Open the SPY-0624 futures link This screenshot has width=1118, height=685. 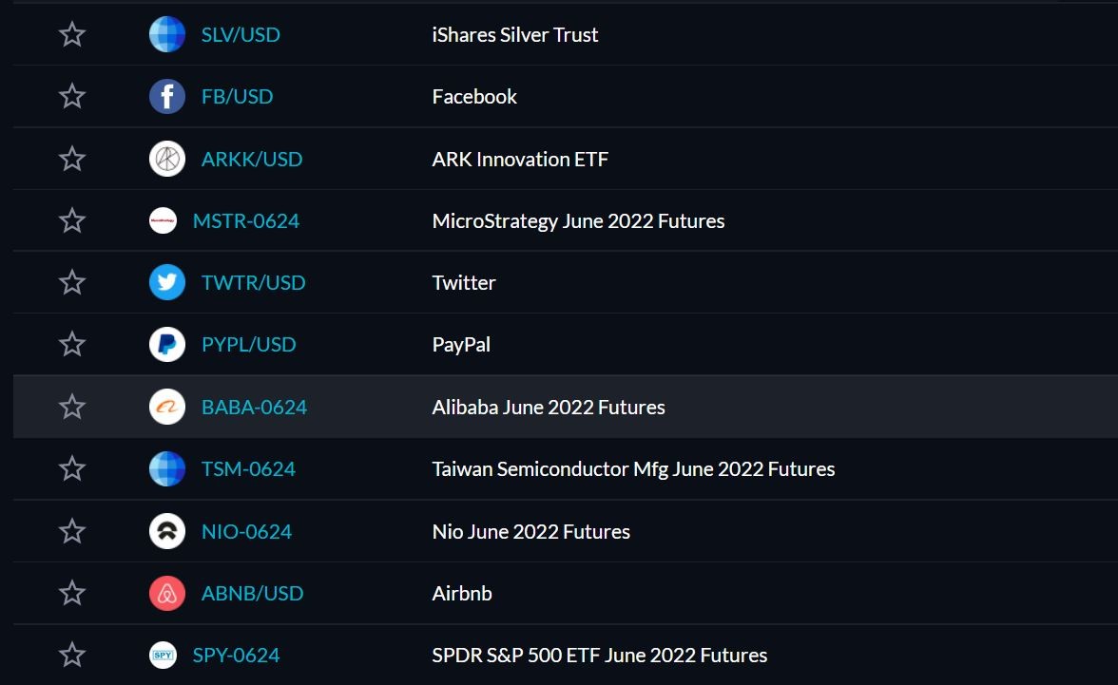(x=236, y=655)
